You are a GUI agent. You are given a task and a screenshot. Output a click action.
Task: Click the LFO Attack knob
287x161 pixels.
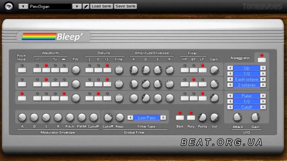tap(237, 117)
